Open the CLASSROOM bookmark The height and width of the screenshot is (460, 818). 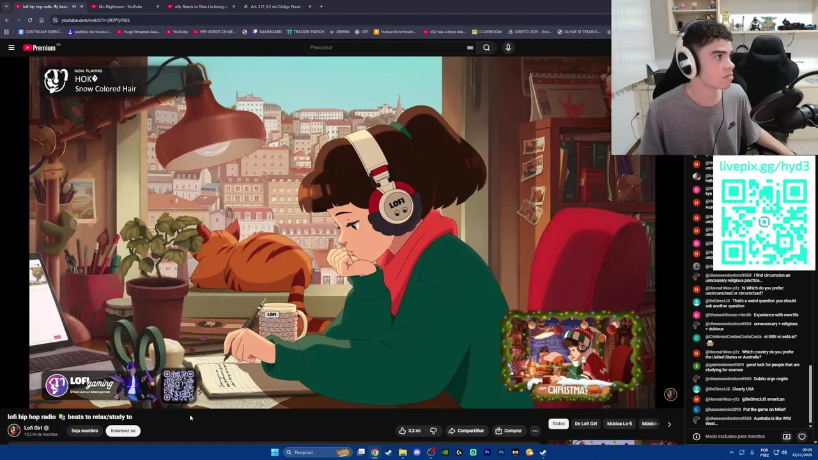(487, 32)
